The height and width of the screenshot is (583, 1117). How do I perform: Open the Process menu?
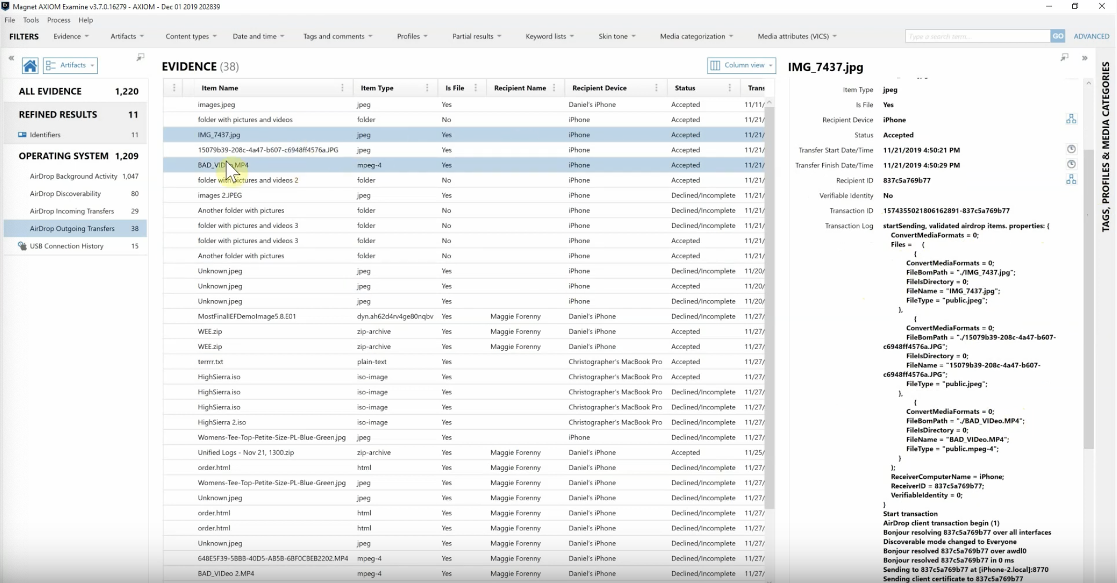tap(59, 20)
